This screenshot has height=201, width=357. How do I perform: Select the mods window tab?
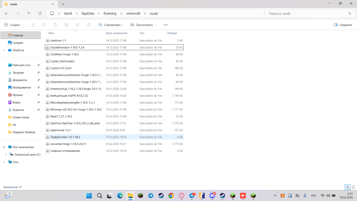[x=29, y=4]
